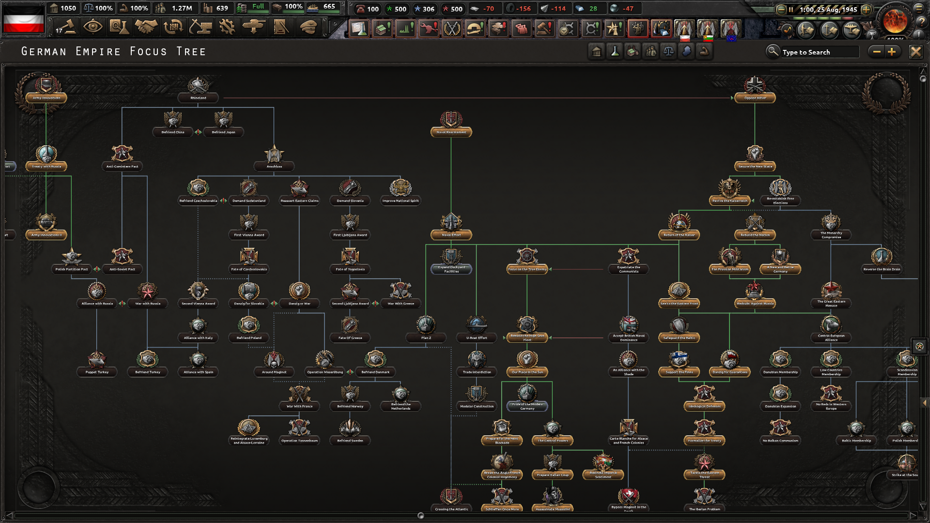Toggle the Annexation territory focus filter
930x523 pixels.
coord(686,51)
